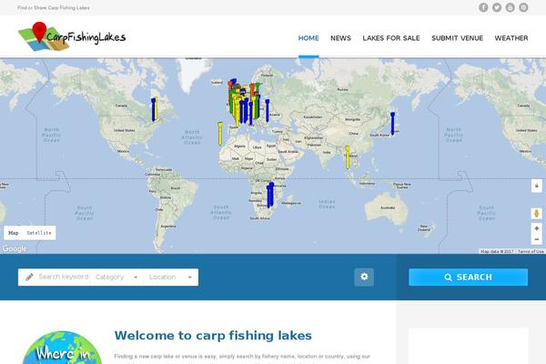The image size is (546, 364).
Task: Click 'Welcome to carp fishing lakes' heading
Action: [x=213, y=336]
